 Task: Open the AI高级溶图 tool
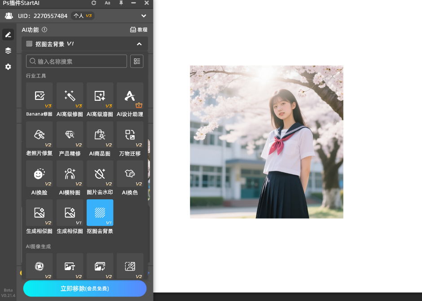[100, 96]
